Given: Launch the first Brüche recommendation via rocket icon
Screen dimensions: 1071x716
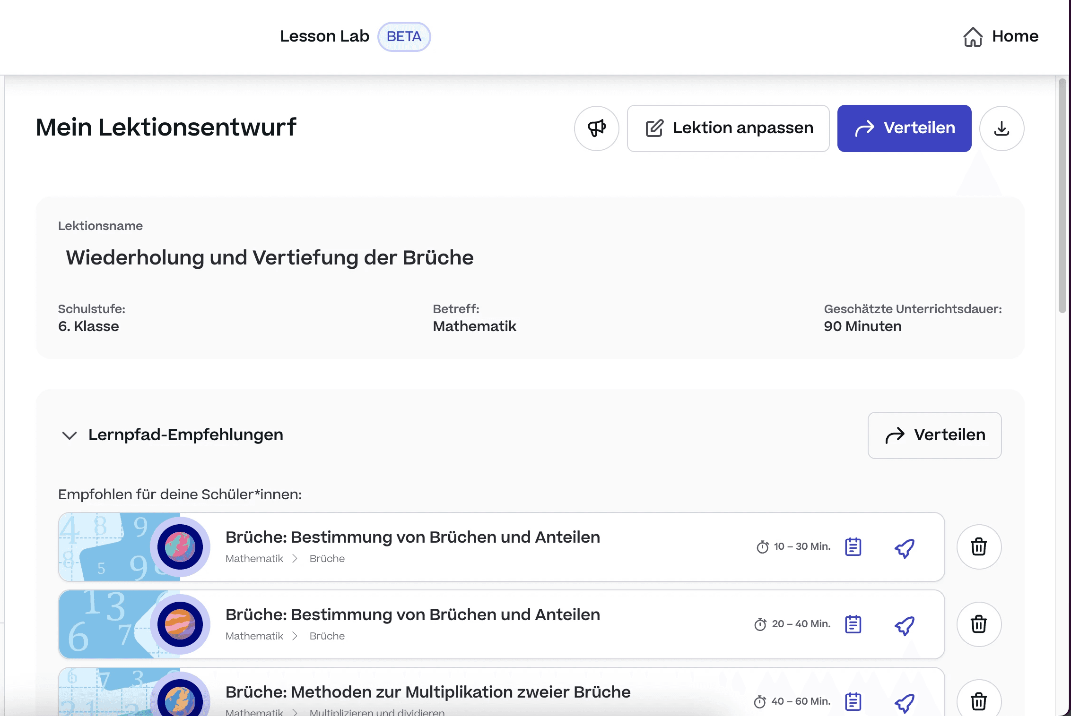Looking at the screenshot, I should (x=904, y=547).
